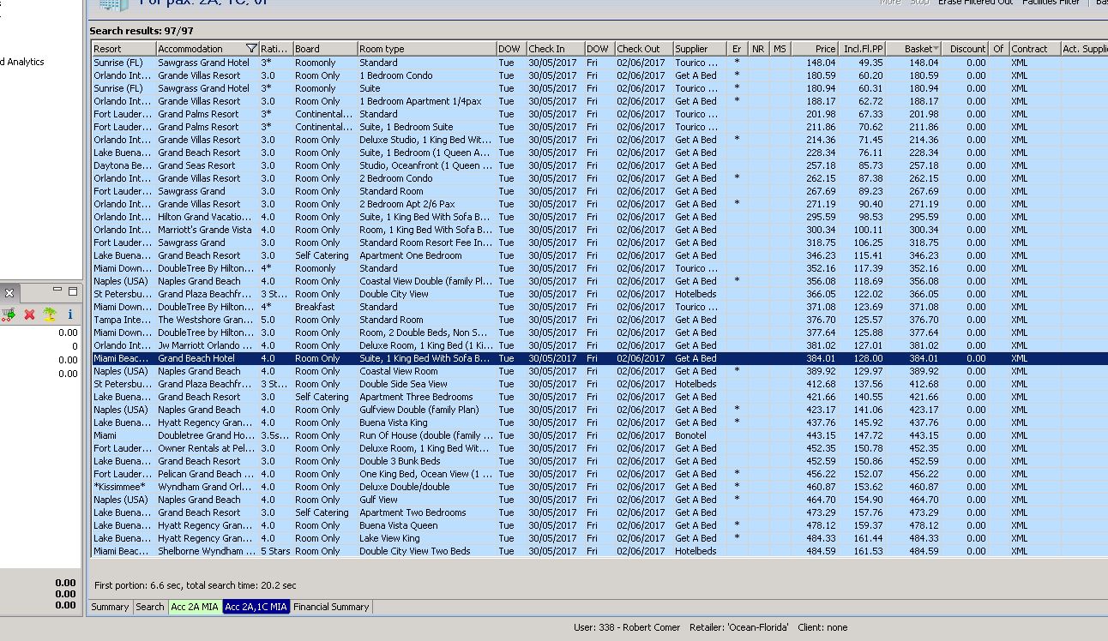Click the 148.04 price cell

[x=814, y=63]
